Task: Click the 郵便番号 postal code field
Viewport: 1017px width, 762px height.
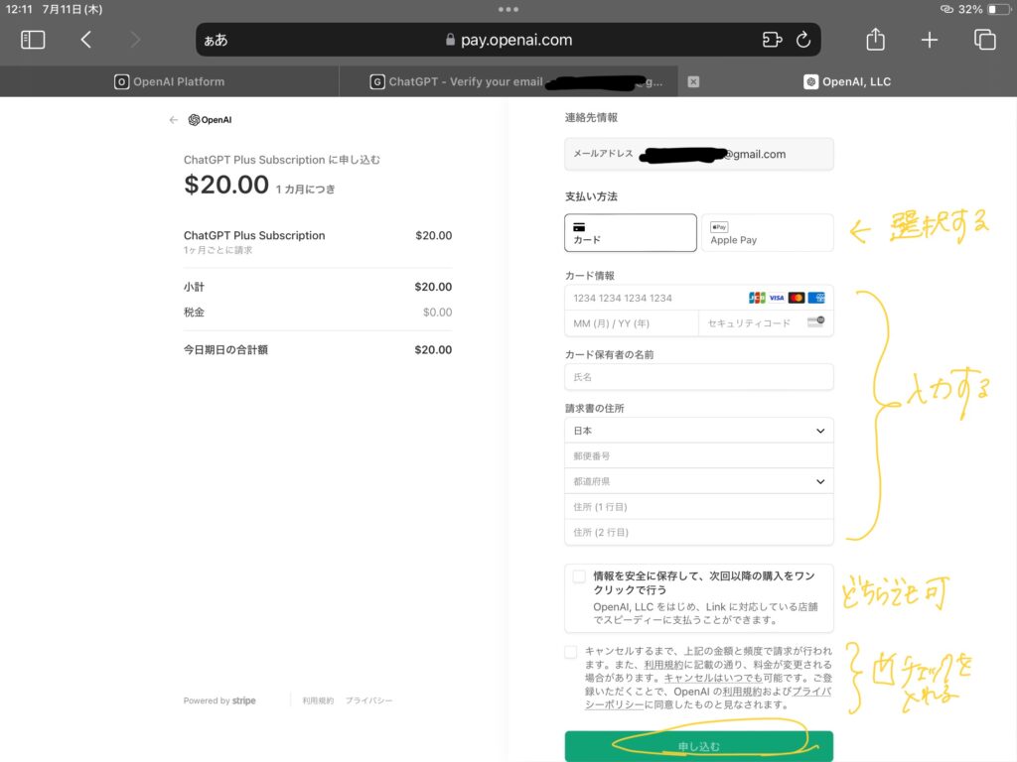Action: tap(699, 456)
